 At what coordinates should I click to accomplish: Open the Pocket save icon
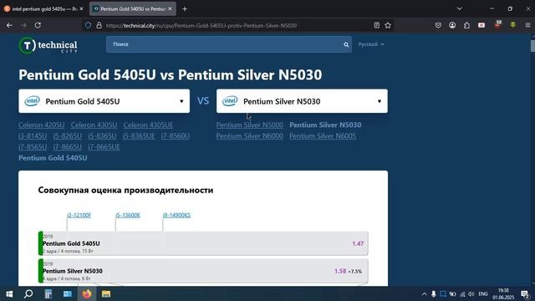coord(438,25)
